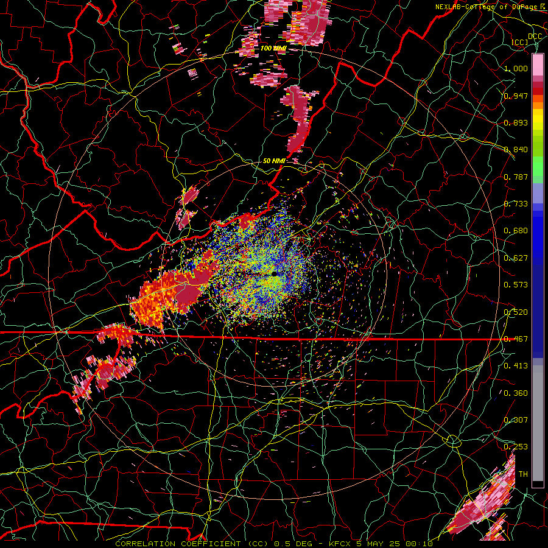Click the TH threshold label
The width and height of the screenshot is (548, 548).
coord(523,474)
